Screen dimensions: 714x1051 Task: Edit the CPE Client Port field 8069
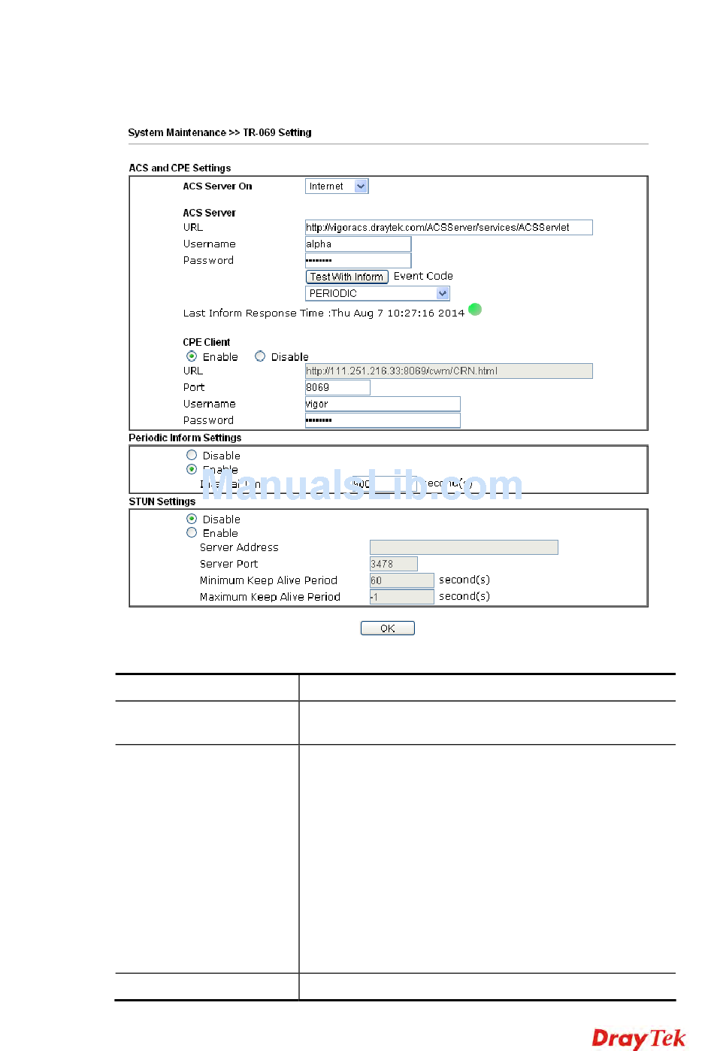[337, 387]
